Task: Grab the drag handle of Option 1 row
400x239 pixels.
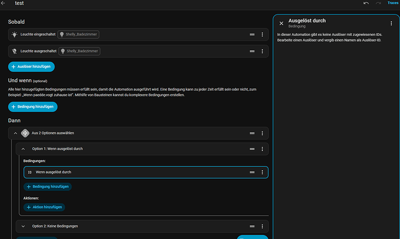Action: coord(252,149)
